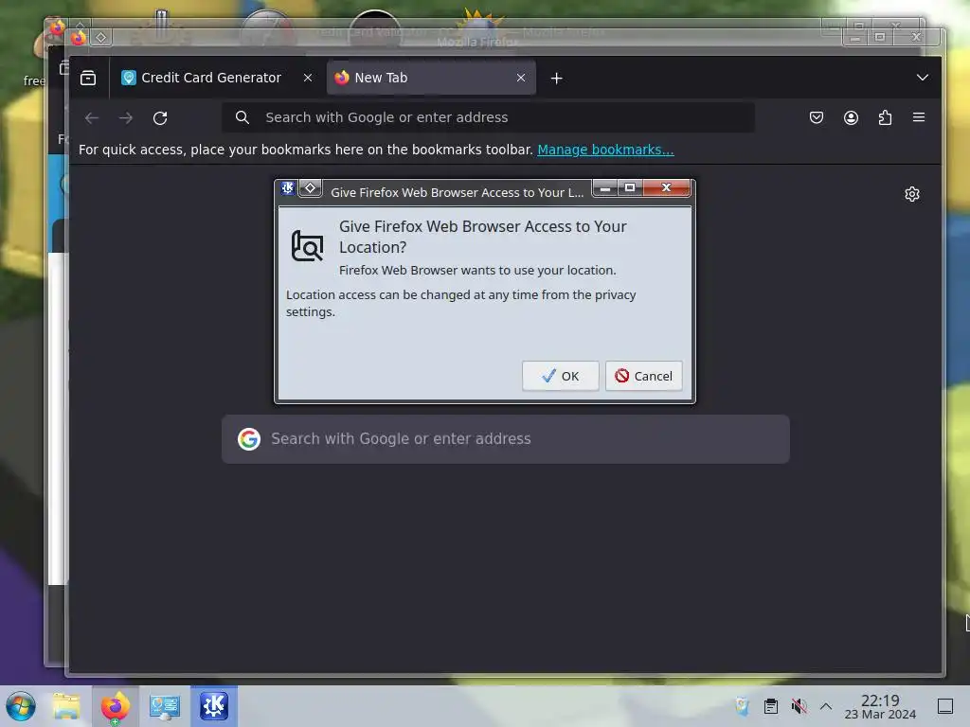
Task: Click the Google search box on page
Action: tap(506, 439)
